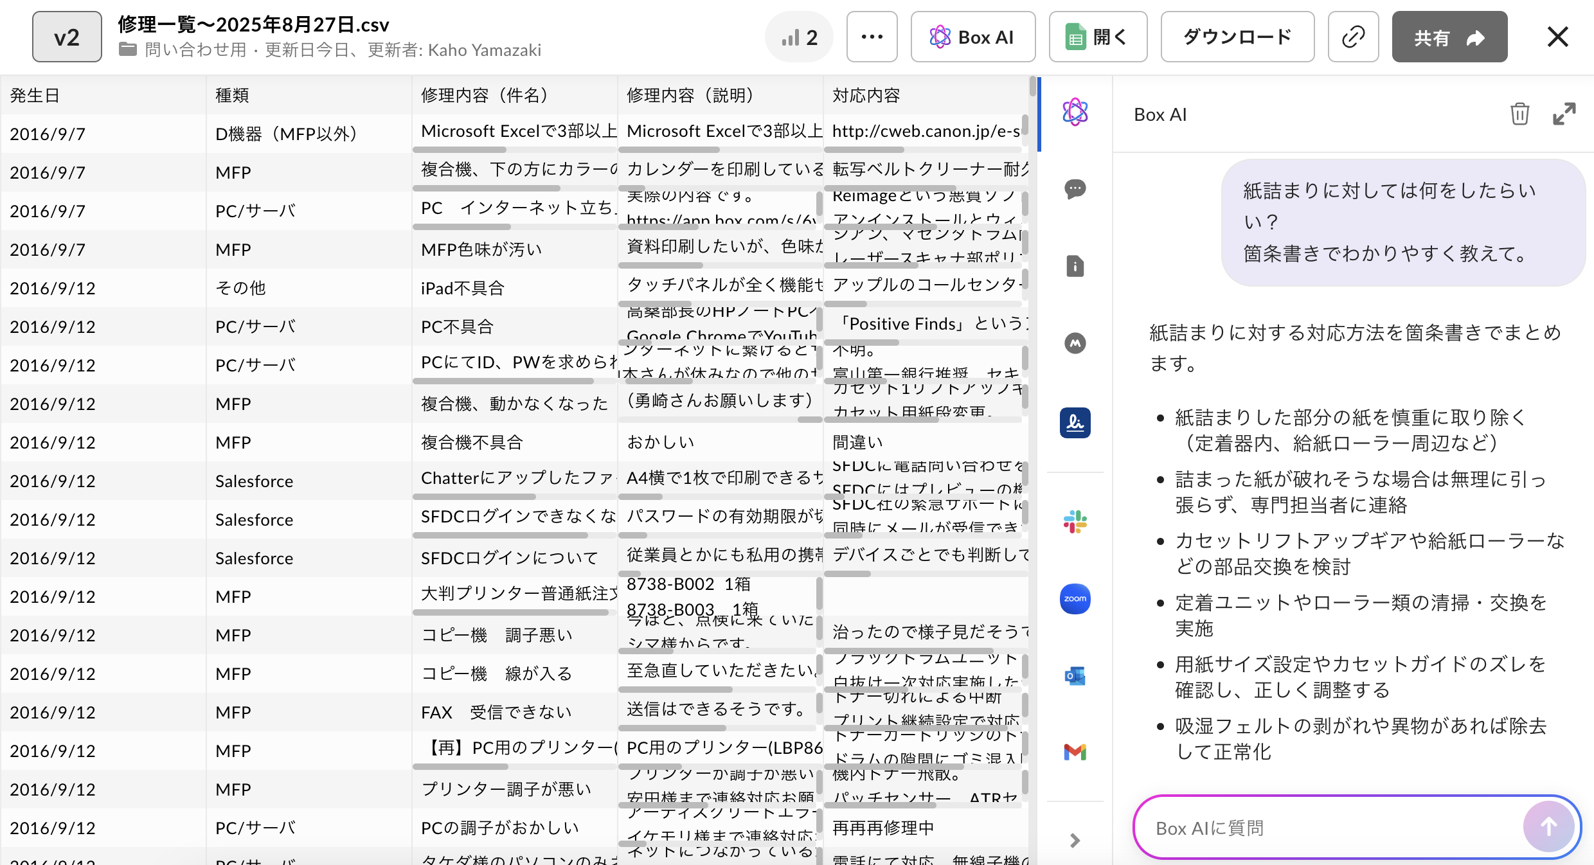Click the send arrow button
Viewport: 1594px width, 865px height.
[1548, 826]
